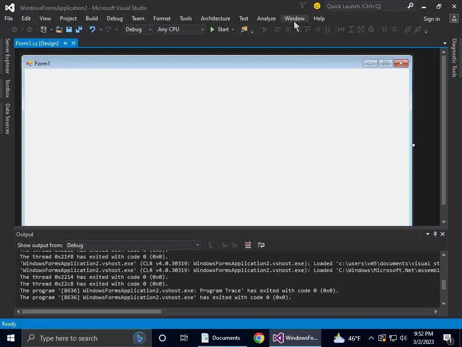Open the Window menu
The height and width of the screenshot is (347, 462).
pos(294,18)
